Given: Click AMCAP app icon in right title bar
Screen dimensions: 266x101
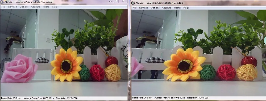Looking at the screenshot, I should click(x=133, y=3).
